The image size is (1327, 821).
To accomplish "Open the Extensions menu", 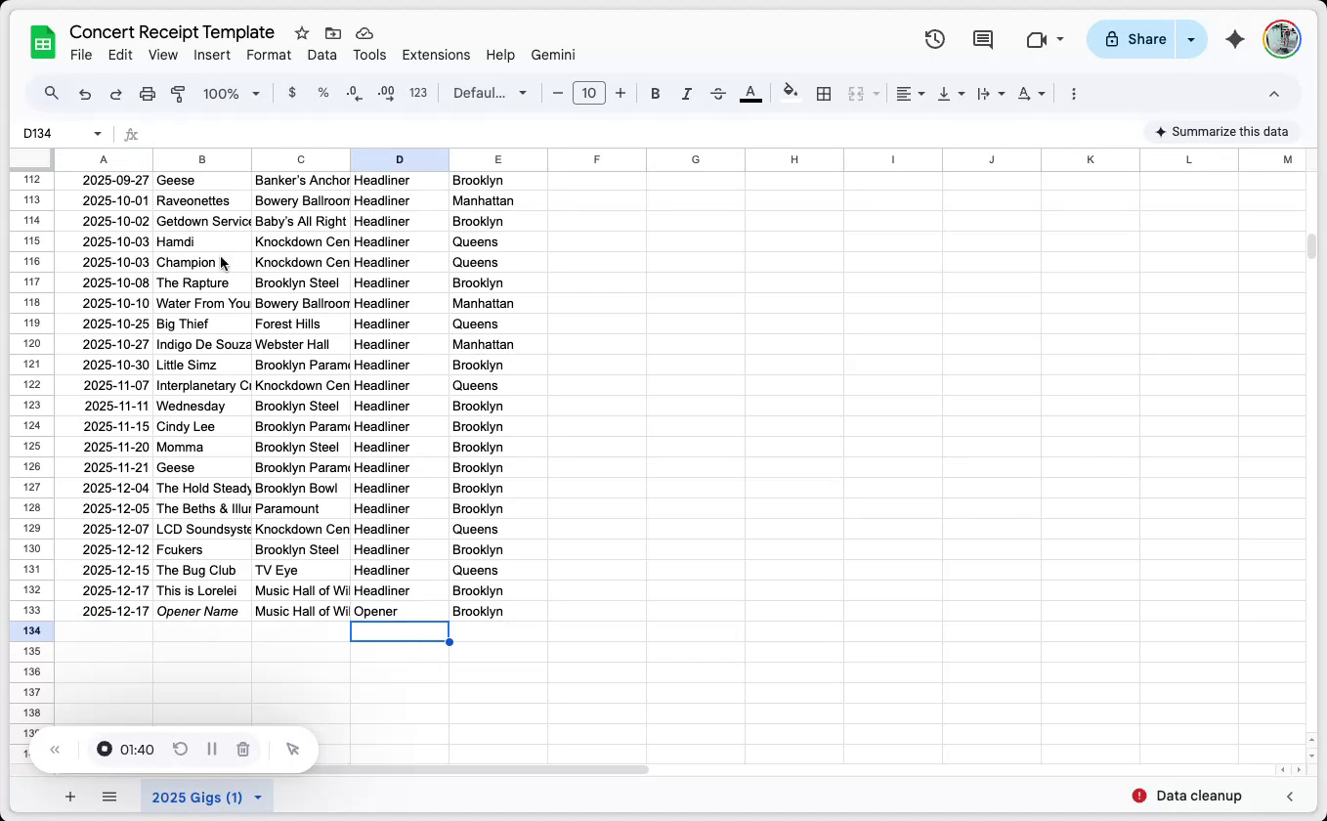I will (436, 55).
